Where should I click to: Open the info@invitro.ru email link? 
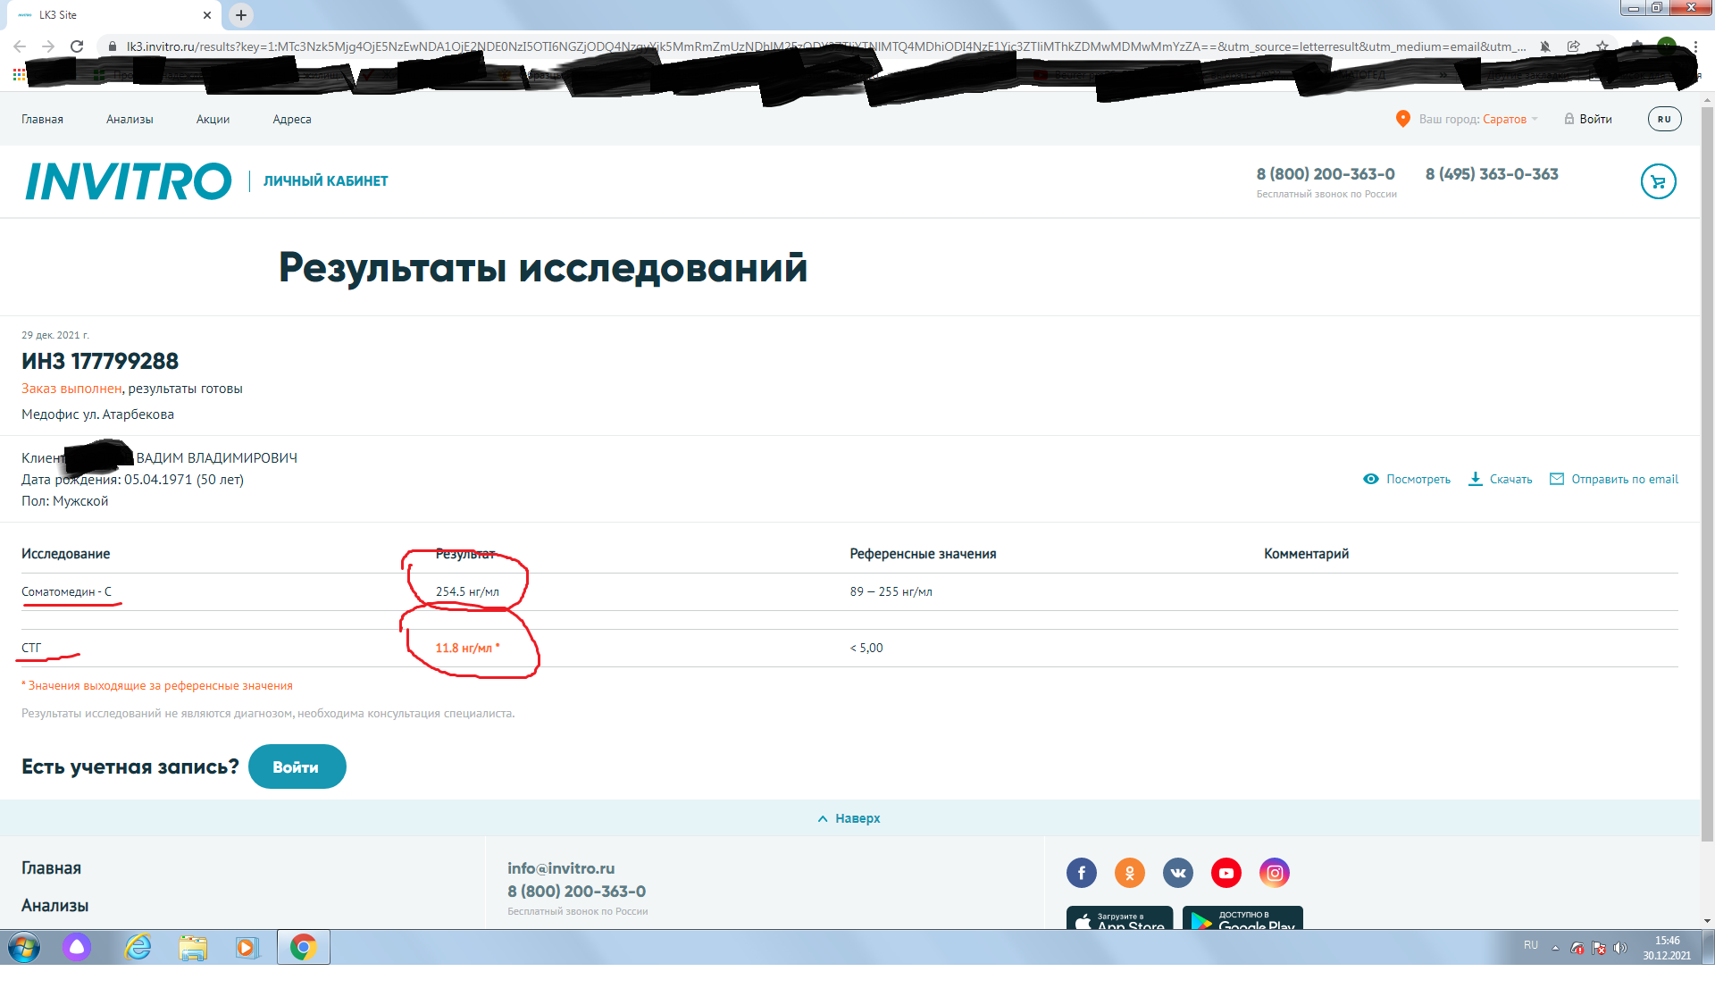pos(561,867)
